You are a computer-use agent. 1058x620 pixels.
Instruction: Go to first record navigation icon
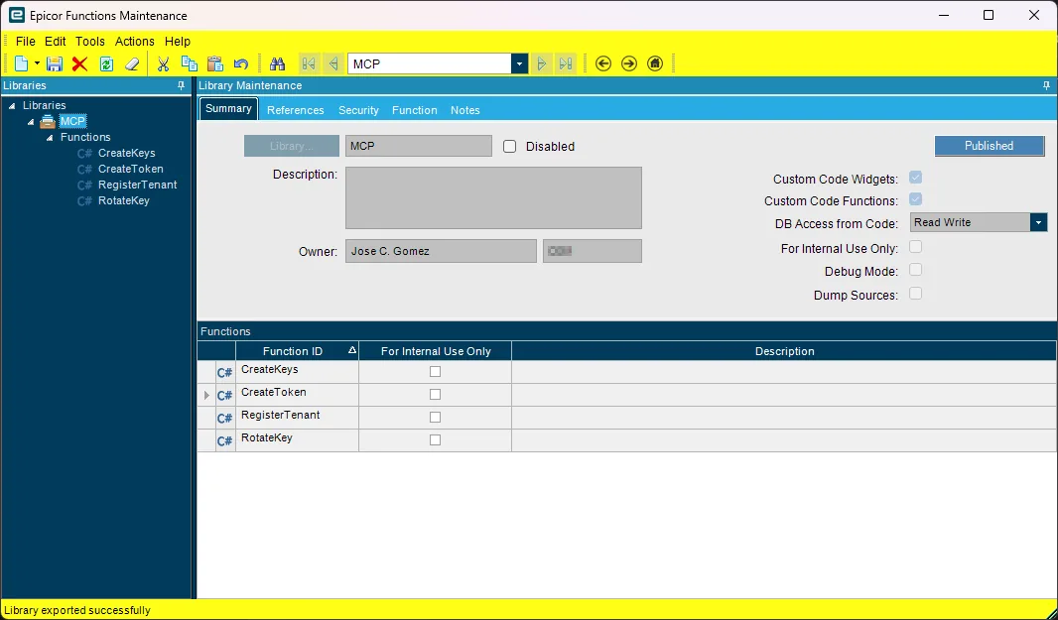coord(309,64)
